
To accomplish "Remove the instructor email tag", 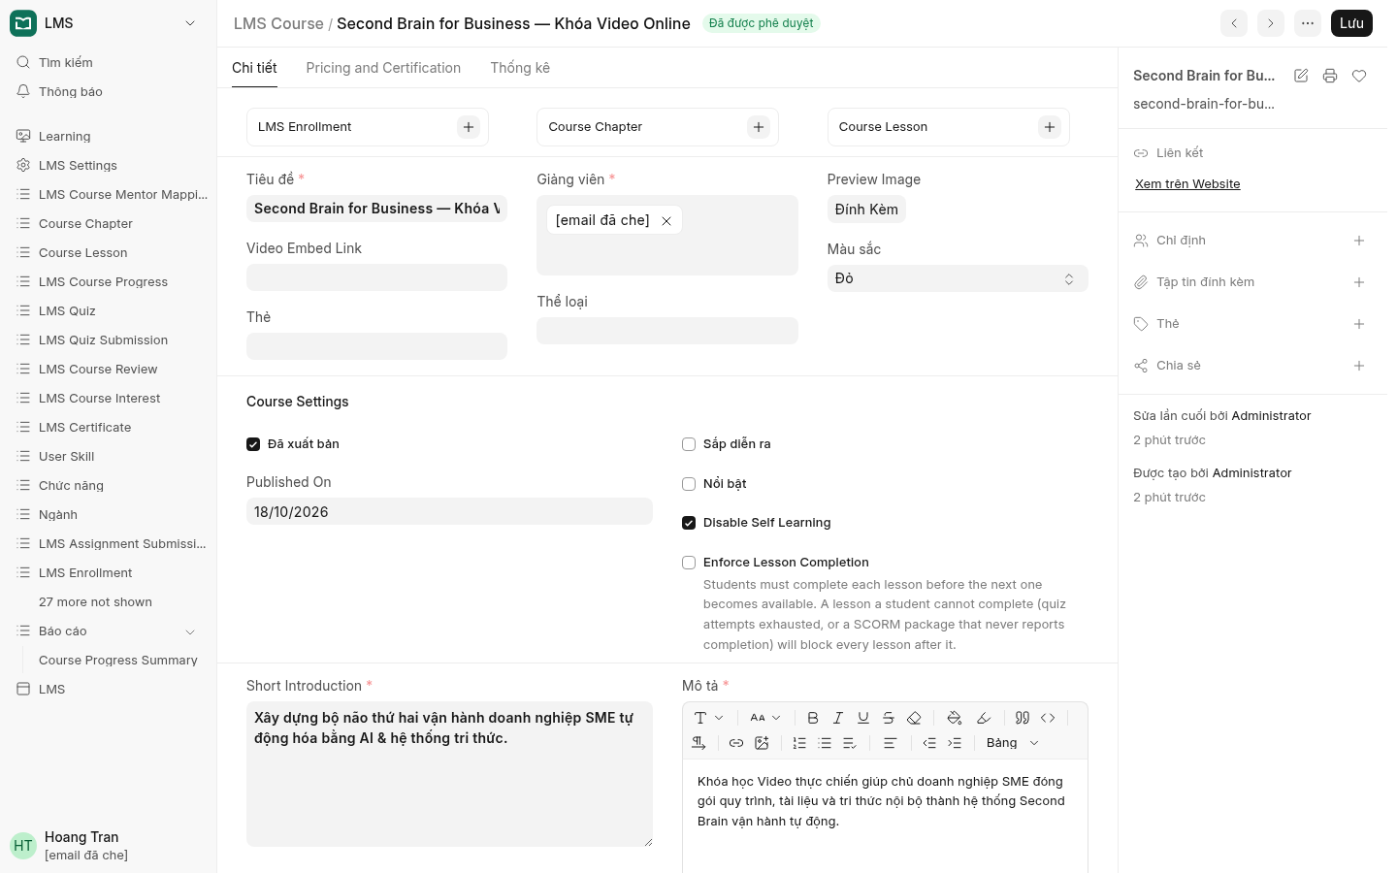I will coord(666,221).
